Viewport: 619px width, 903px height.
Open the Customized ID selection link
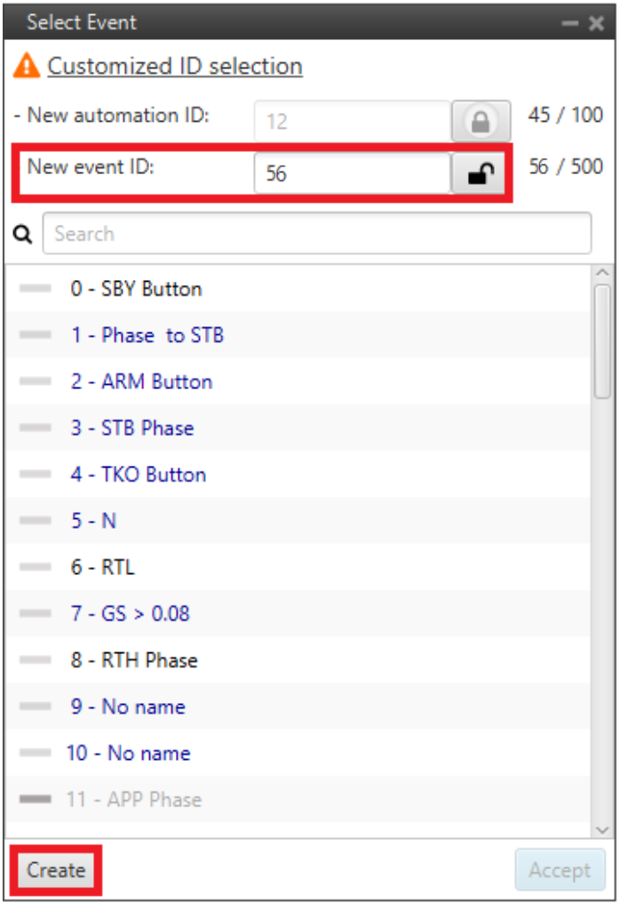[x=175, y=66]
